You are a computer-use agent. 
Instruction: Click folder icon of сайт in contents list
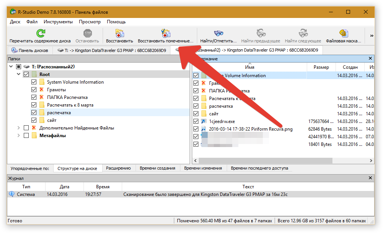204,113
